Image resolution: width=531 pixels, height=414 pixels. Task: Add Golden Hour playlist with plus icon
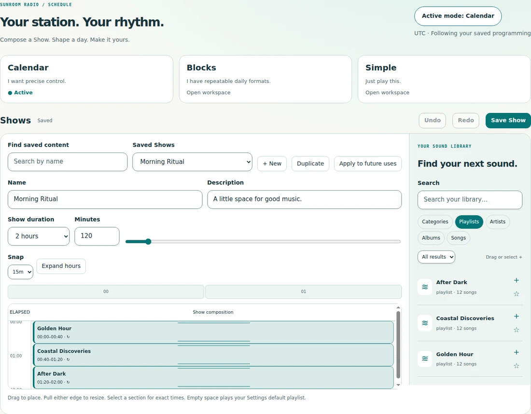point(516,352)
